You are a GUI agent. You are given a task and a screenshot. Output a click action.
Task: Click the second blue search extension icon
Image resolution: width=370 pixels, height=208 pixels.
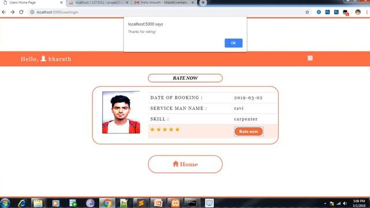coord(336,12)
